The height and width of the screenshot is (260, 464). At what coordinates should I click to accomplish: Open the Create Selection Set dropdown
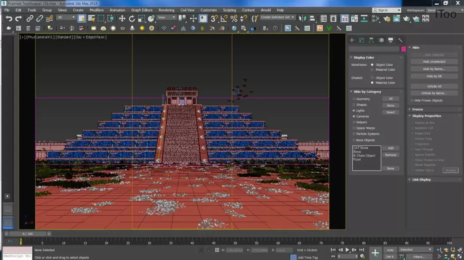point(278,18)
